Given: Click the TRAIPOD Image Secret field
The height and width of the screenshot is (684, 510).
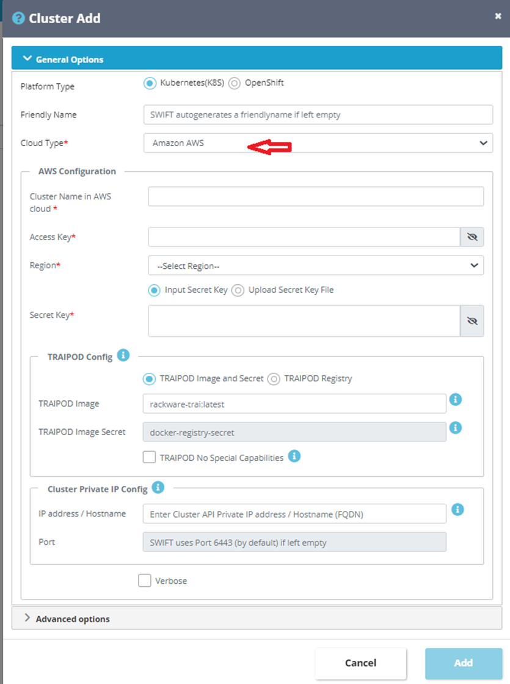Looking at the screenshot, I should coord(294,432).
